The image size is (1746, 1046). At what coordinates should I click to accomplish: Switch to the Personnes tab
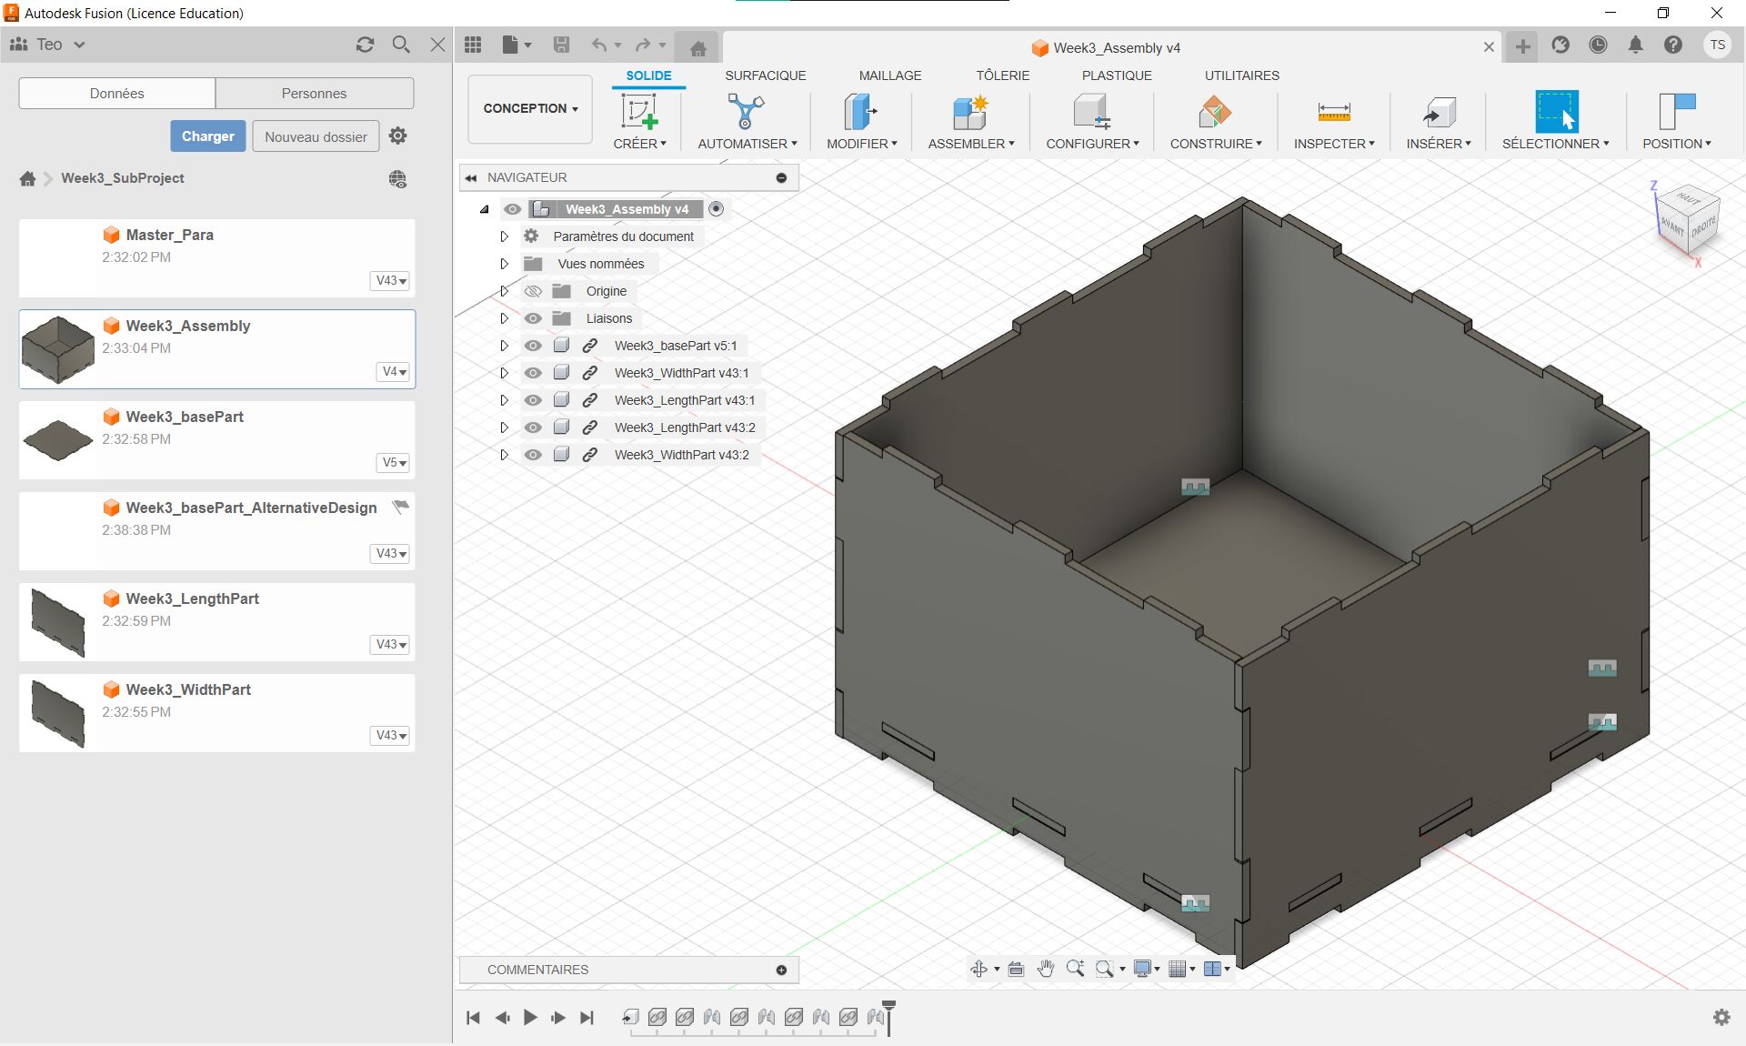click(314, 93)
